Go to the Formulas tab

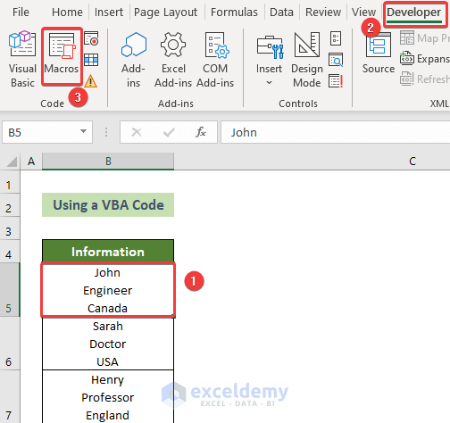click(x=234, y=12)
